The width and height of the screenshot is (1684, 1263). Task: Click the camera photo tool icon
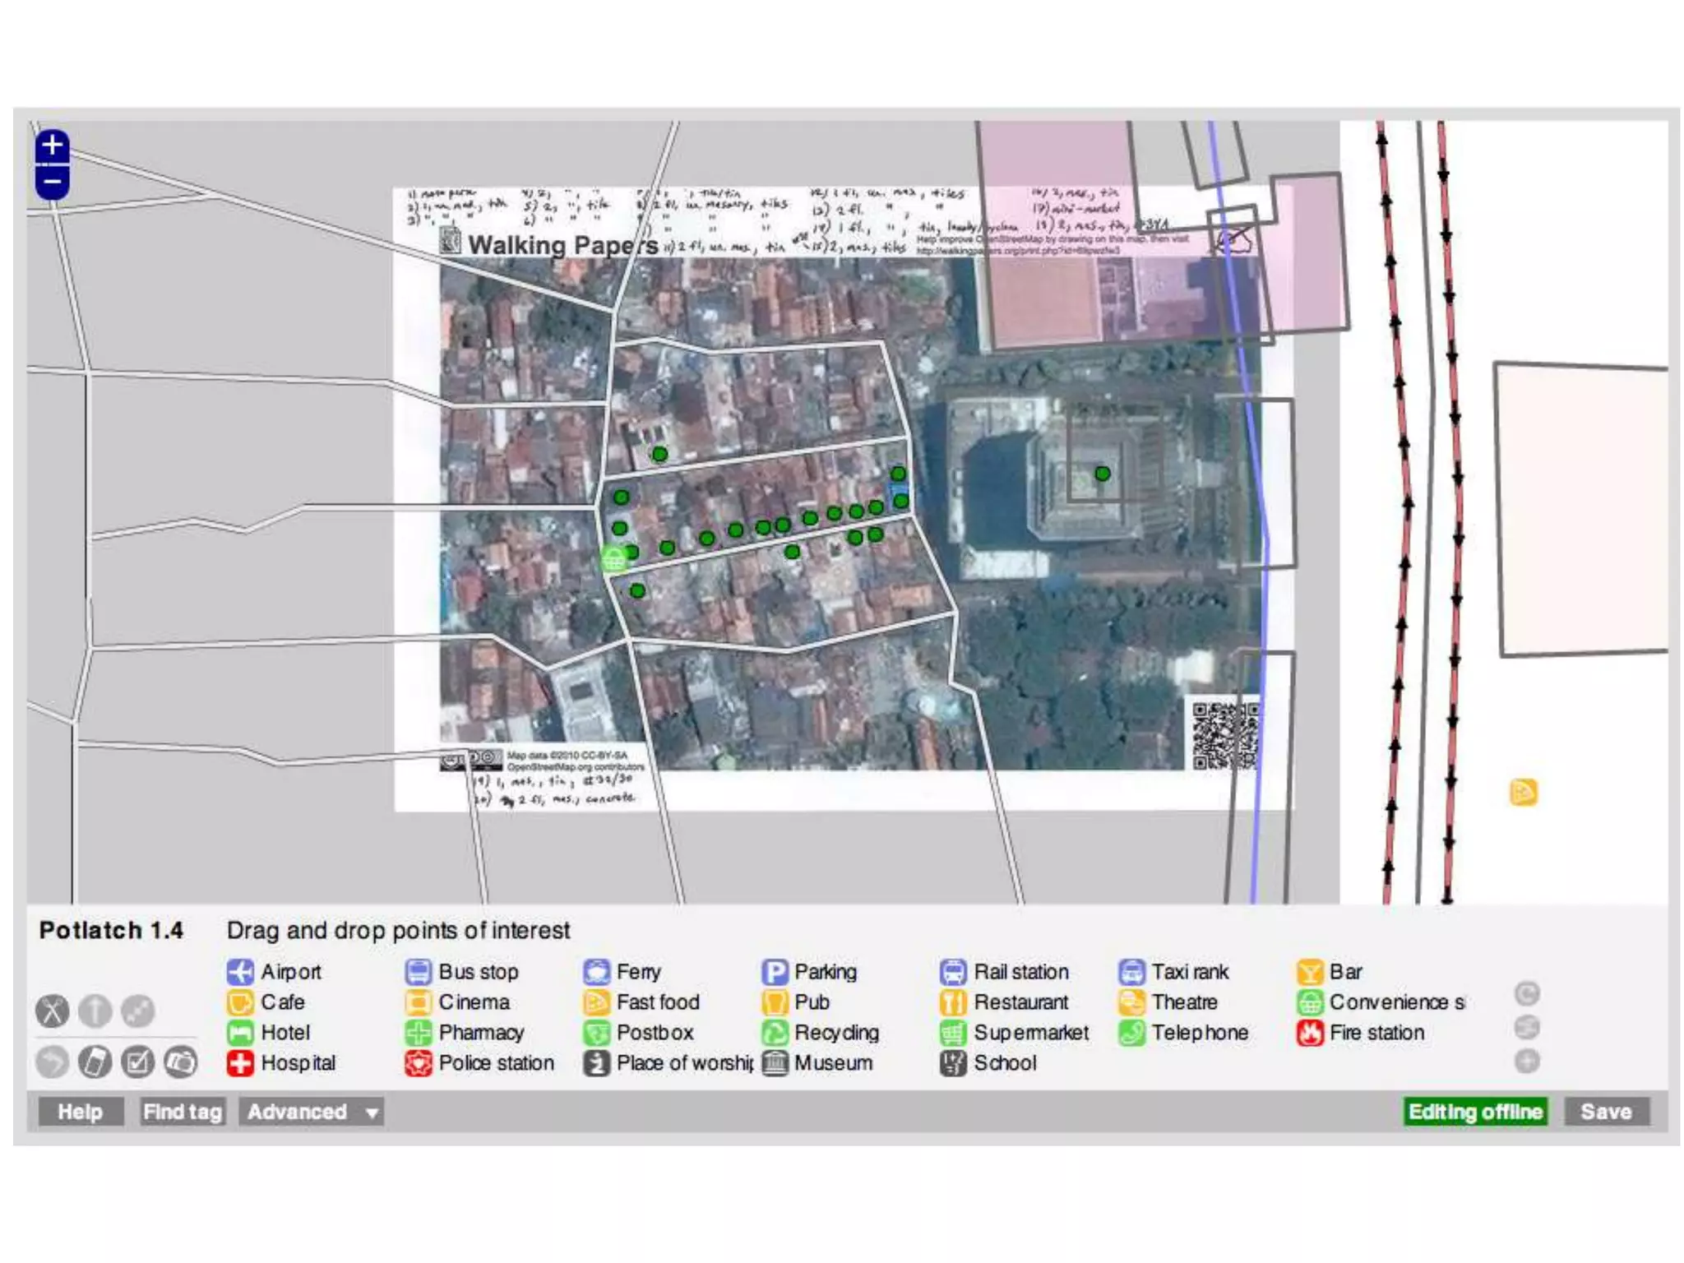[x=180, y=1062]
